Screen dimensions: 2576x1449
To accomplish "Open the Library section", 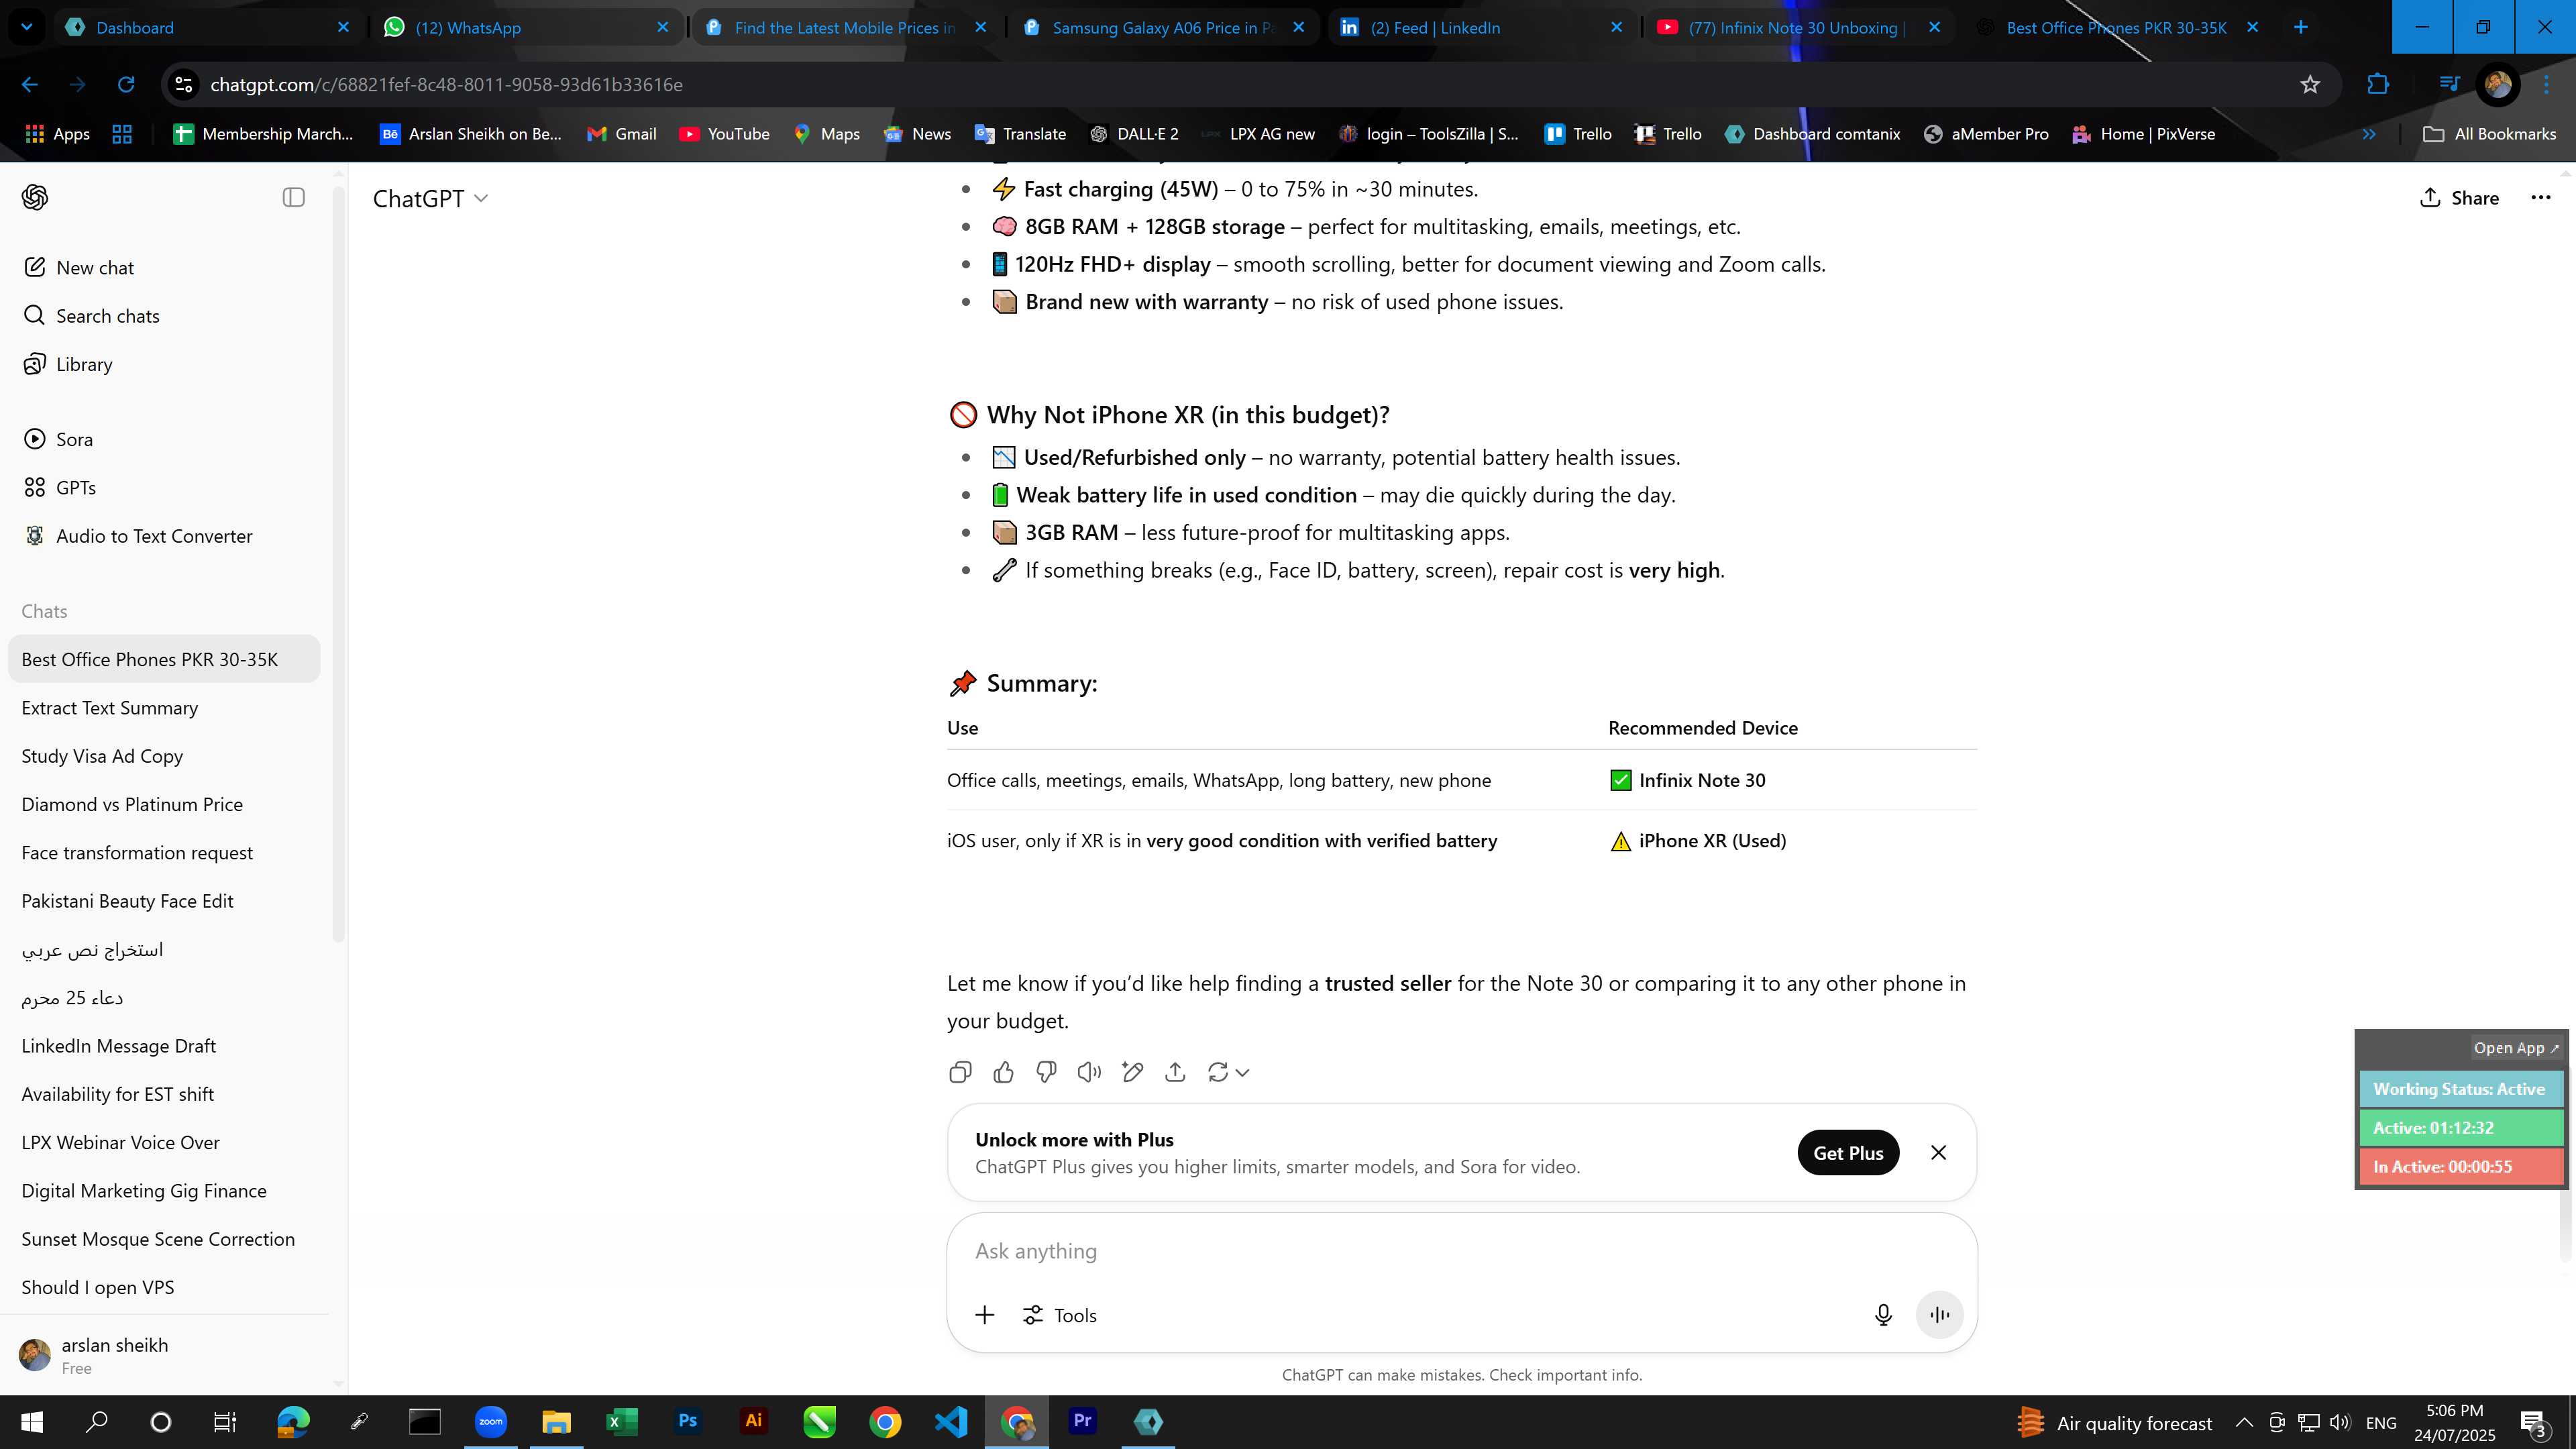I will 165,364.
